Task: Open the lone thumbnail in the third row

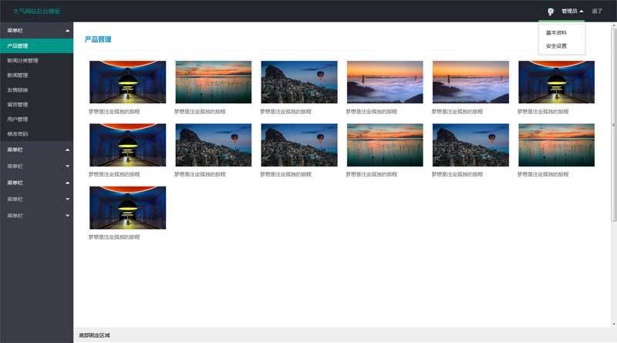Action: 128,207
